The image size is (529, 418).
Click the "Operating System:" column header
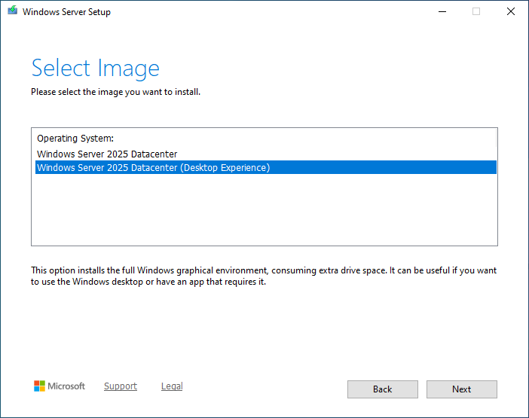tap(75, 139)
